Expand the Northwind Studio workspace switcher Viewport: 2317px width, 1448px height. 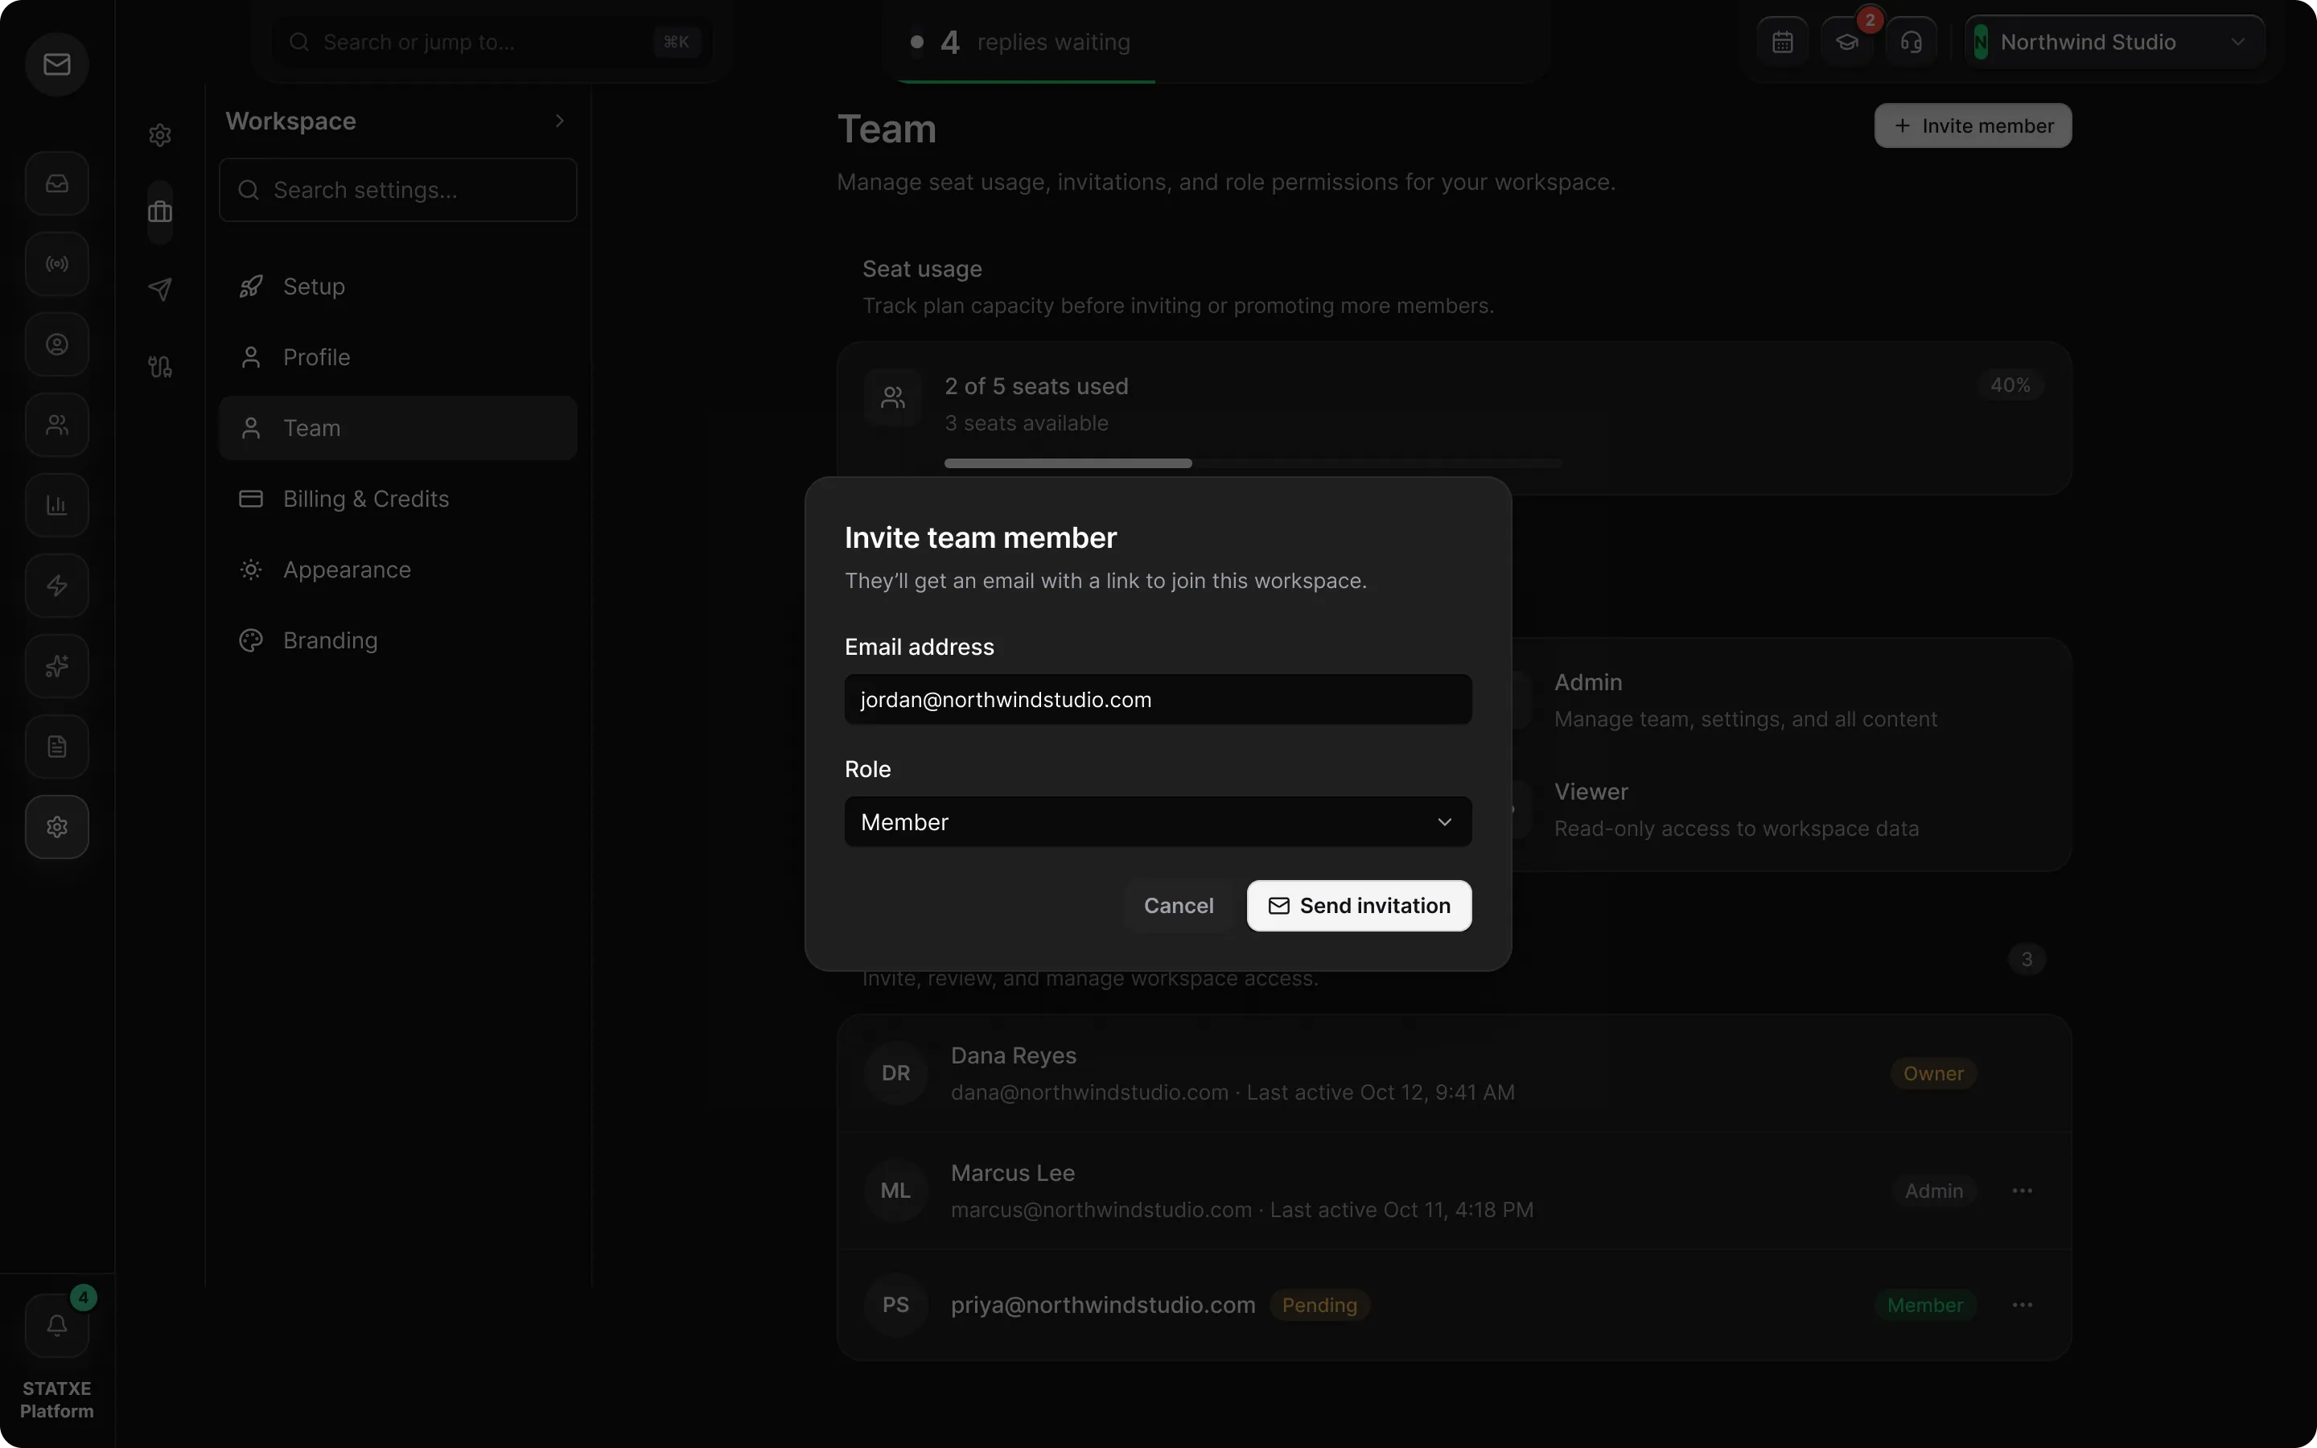click(x=2114, y=42)
